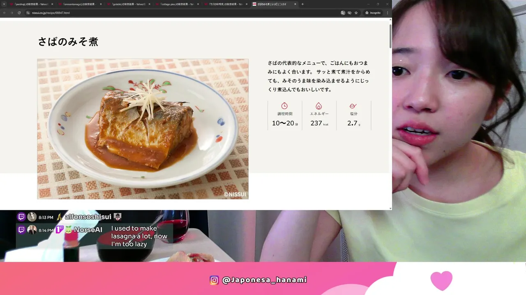
Task: Click NorseAI's chat avatar
Action: 32,230
